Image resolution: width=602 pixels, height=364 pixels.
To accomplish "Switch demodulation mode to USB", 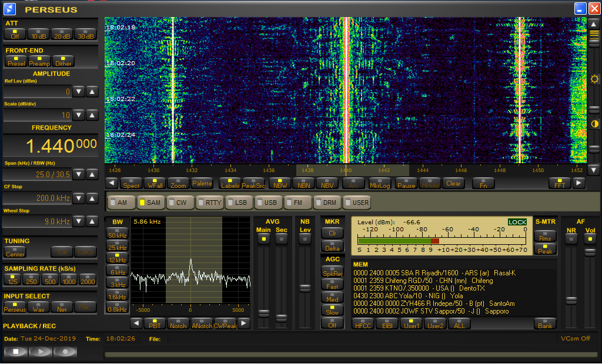I will 267,203.
